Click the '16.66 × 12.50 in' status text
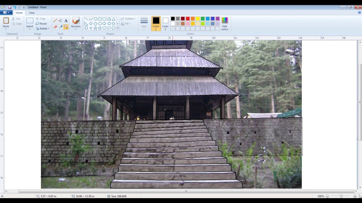Image resolution: width=362 pixels, height=203 pixels. pyautogui.click(x=85, y=196)
